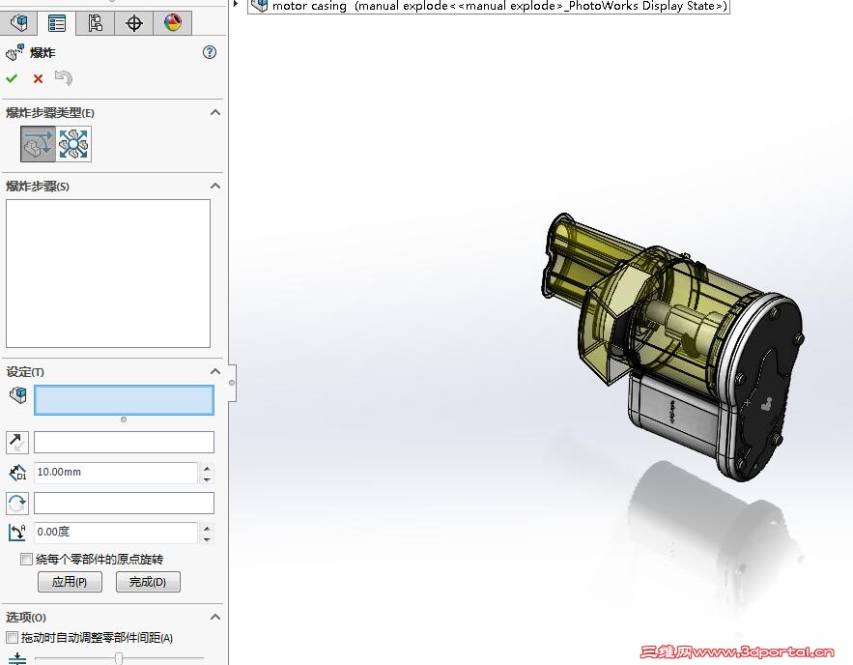Screen dimensions: 853x665
Task: Click the rotation axis reverse icon
Action: (x=17, y=503)
